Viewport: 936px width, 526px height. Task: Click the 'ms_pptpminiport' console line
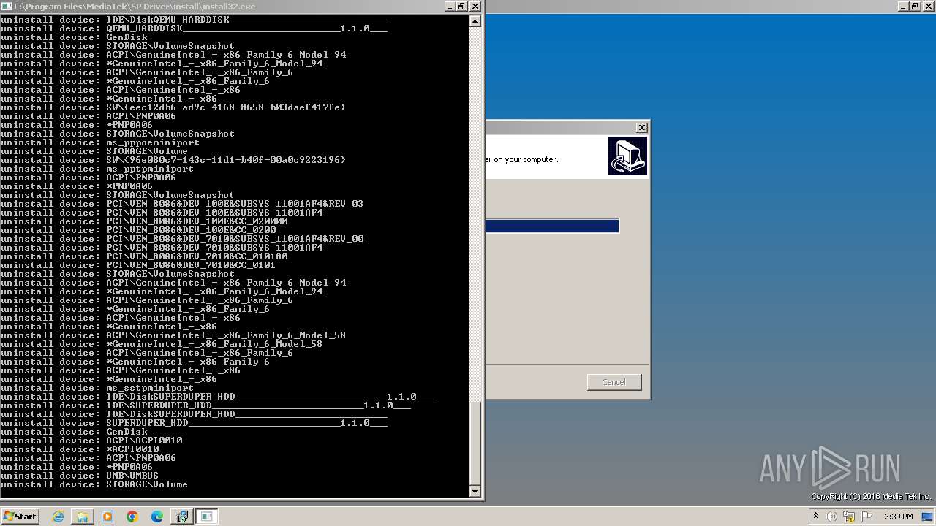click(x=97, y=169)
